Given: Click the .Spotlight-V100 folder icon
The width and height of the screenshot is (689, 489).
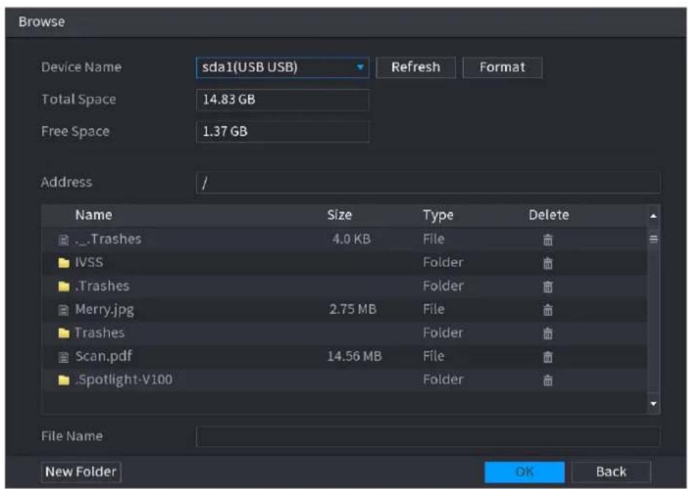Looking at the screenshot, I should click(x=64, y=379).
